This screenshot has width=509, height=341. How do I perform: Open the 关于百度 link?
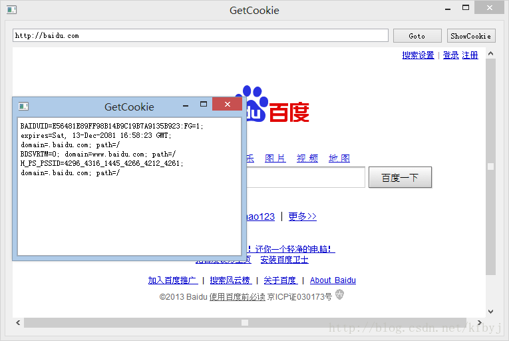click(281, 280)
